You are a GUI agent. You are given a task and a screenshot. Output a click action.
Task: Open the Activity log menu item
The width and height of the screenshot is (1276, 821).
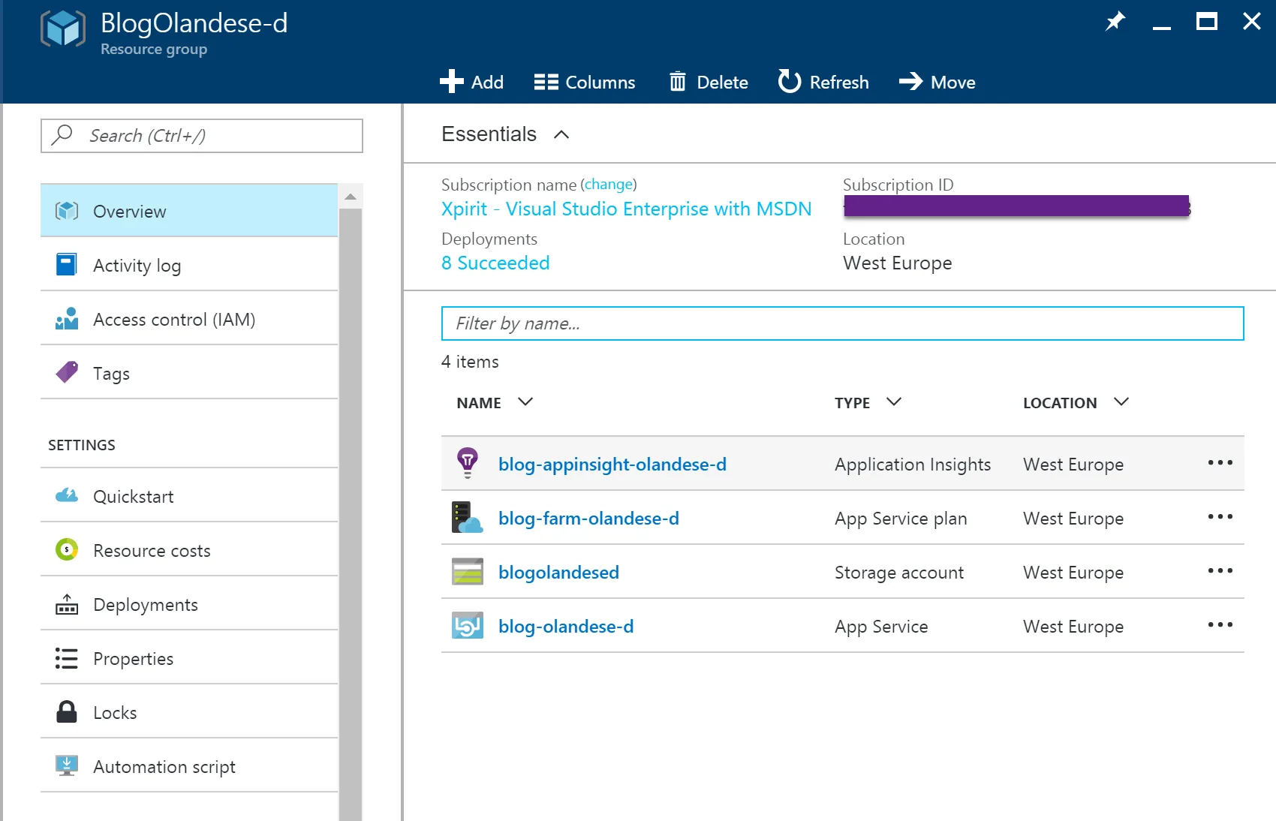click(189, 265)
